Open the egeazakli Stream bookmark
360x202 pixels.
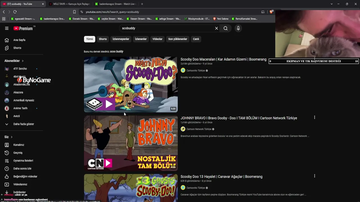click(23, 19)
